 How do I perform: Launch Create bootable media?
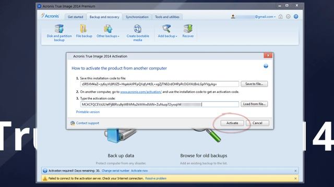138,33
